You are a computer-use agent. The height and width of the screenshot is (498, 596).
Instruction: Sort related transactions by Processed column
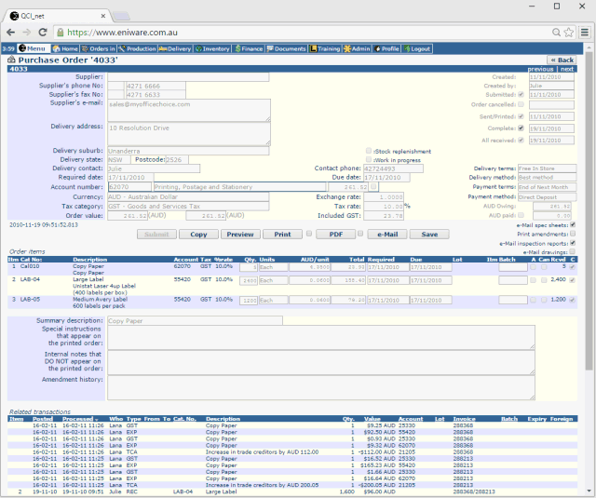pyautogui.click(x=80, y=419)
